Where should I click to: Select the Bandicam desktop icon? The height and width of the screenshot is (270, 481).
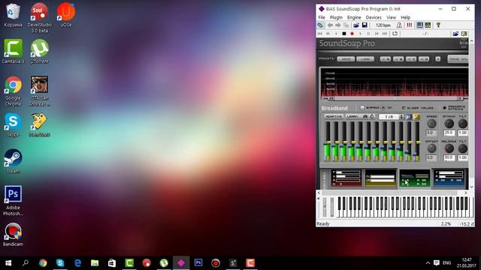pyautogui.click(x=13, y=235)
